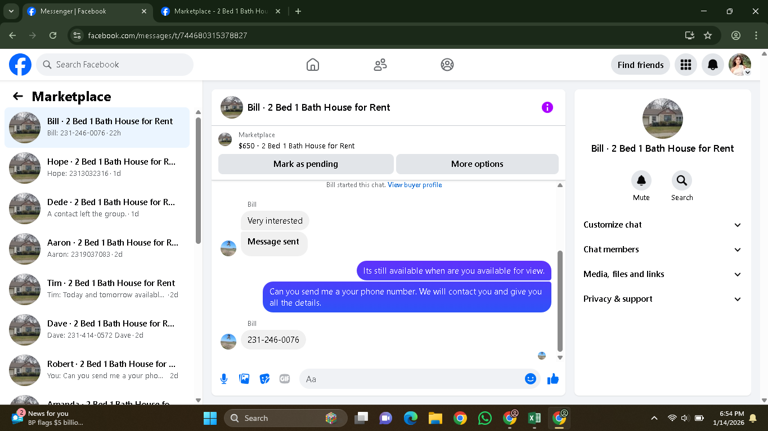This screenshot has width=768, height=431.
Task: Expand Media, files and links section
Action: (663, 274)
